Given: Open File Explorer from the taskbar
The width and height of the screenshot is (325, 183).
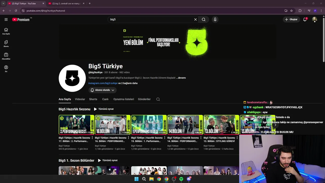Looking at the screenshot, I should click(151, 179).
